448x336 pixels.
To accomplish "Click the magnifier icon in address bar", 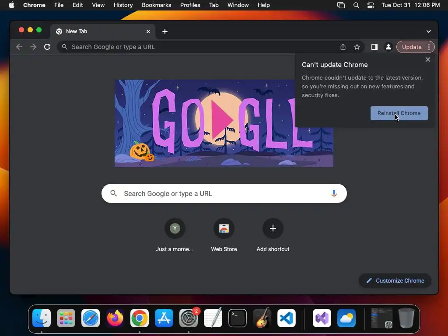I will coord(65,47).
